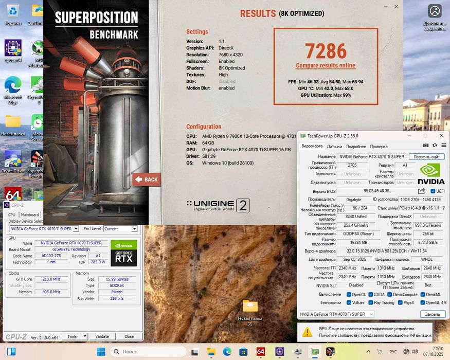The height and width of the screenshot is (360, 450).
Task: Open the AIDA64 desktop icon
Action: (x=13, y=194)
